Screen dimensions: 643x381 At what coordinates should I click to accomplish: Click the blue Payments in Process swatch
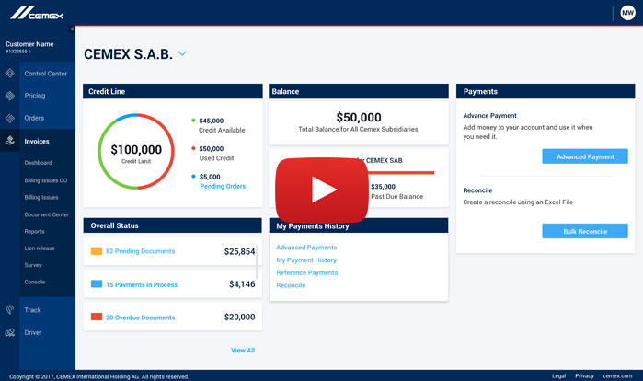tap(97, 283)
